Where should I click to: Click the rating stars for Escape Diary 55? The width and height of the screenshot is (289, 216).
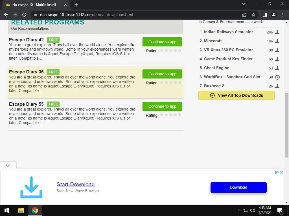click(x=171, y=115)
